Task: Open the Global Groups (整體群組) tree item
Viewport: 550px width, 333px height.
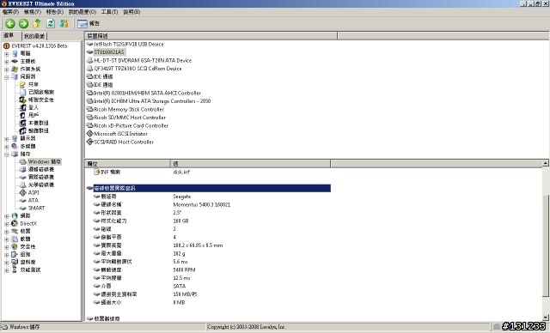Action: click(x=38, y=130)
